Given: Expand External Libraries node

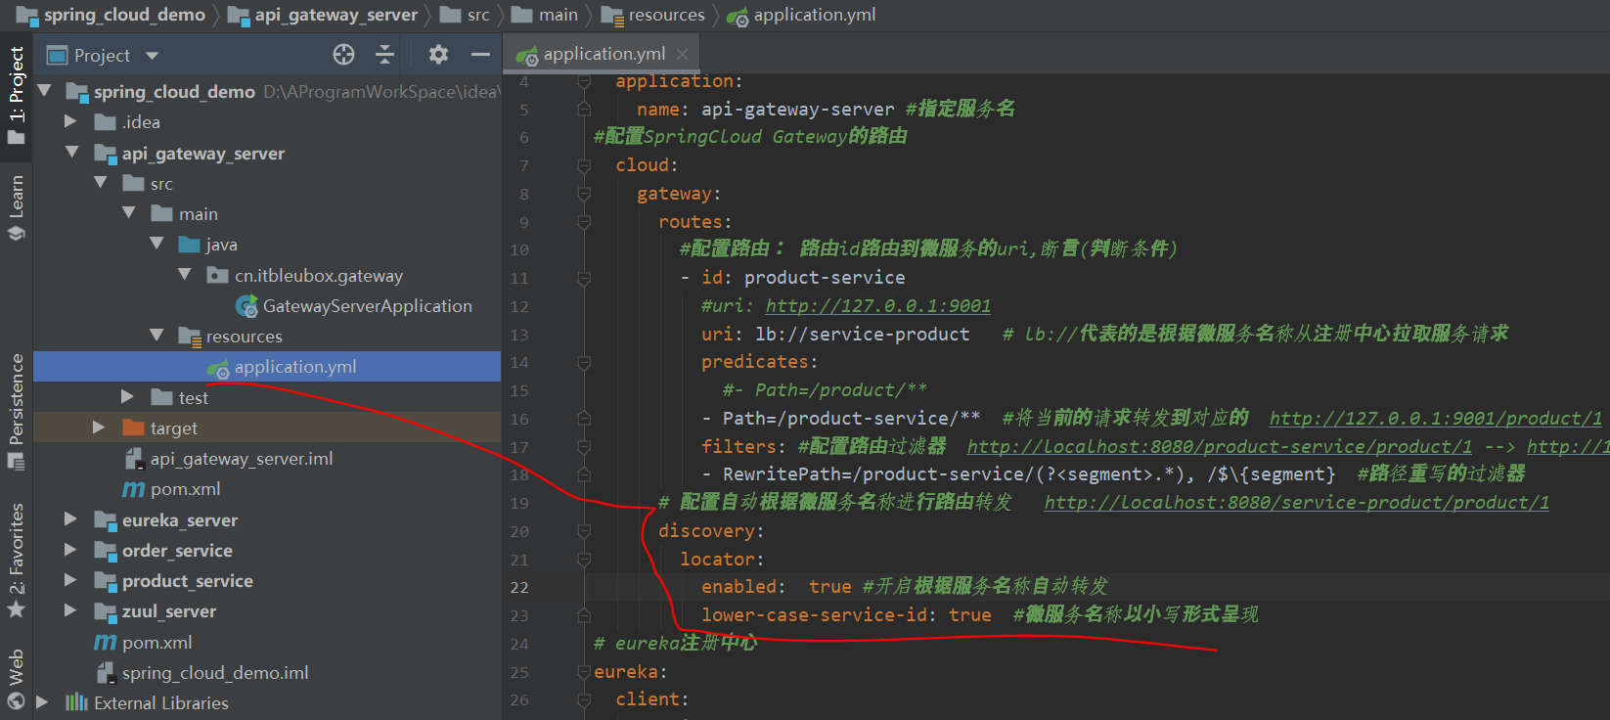Looking at the screenshot, I should tap(42, 701).
